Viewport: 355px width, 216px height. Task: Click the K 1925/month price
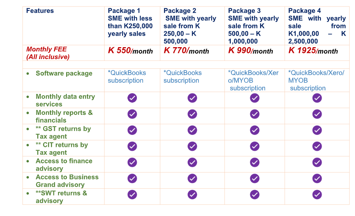click(313, 50)
